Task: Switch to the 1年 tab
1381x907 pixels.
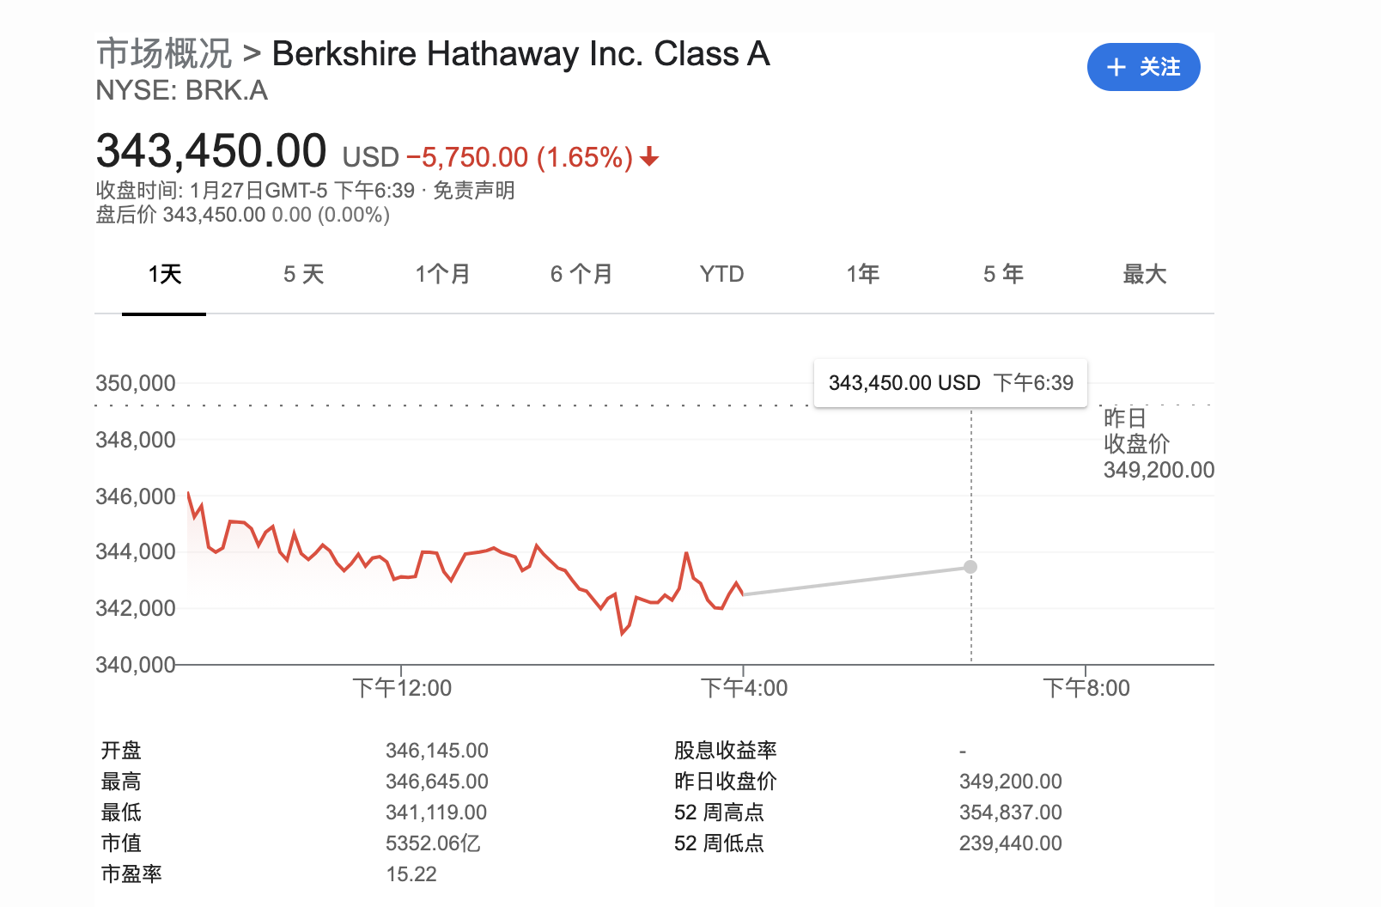Action: [x=862, y=275]
